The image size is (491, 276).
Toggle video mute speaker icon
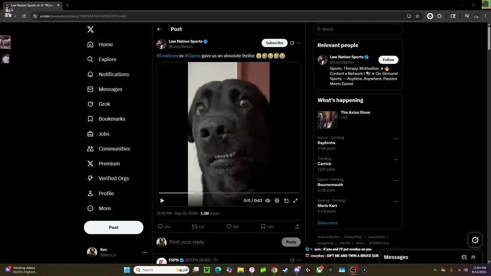coord(268,200)
